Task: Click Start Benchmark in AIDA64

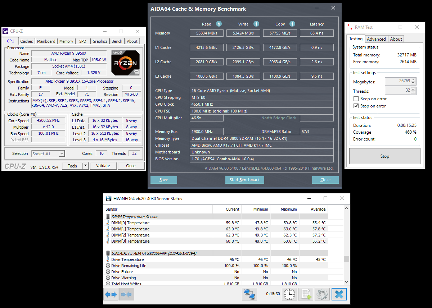Action: click(245, 180)
